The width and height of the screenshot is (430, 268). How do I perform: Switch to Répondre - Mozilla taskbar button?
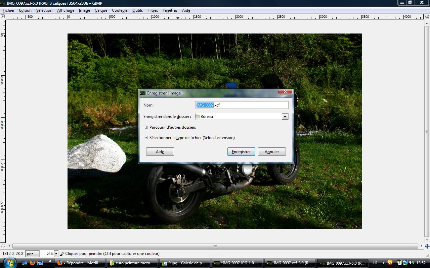[x=80, y=263]
